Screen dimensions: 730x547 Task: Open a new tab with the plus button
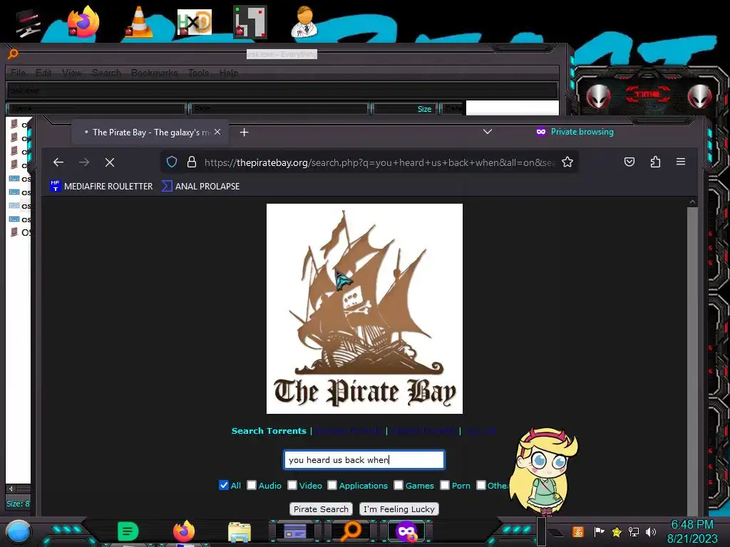[x=244, y=132]
